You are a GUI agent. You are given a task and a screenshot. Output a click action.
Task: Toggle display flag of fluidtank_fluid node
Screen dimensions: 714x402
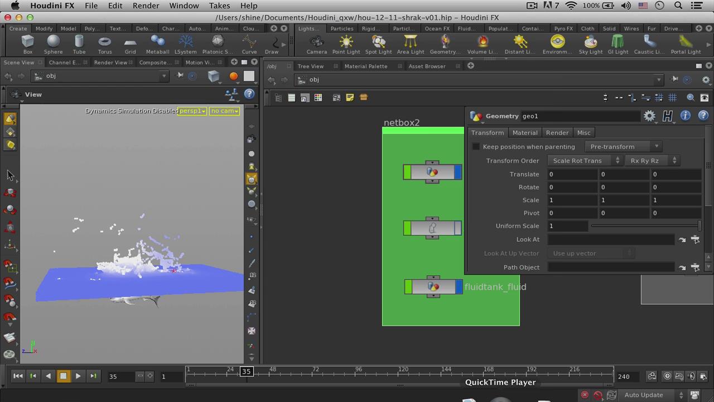pyautogui.click(x=459, y=287)
